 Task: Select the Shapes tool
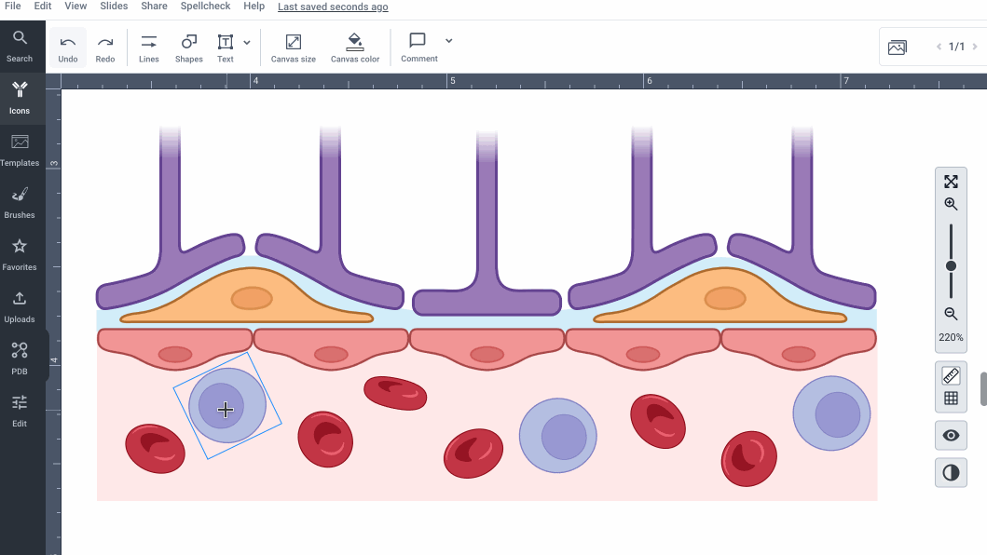(x=188, y=47)
